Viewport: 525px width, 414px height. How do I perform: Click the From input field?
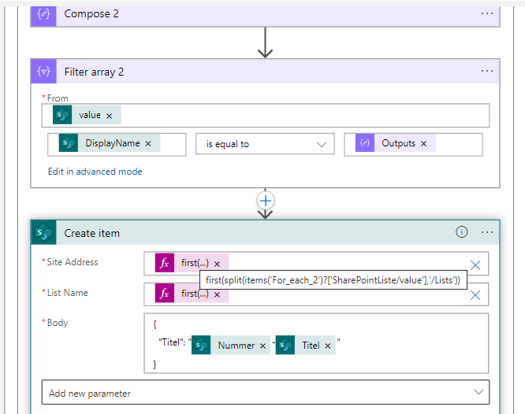266,116
